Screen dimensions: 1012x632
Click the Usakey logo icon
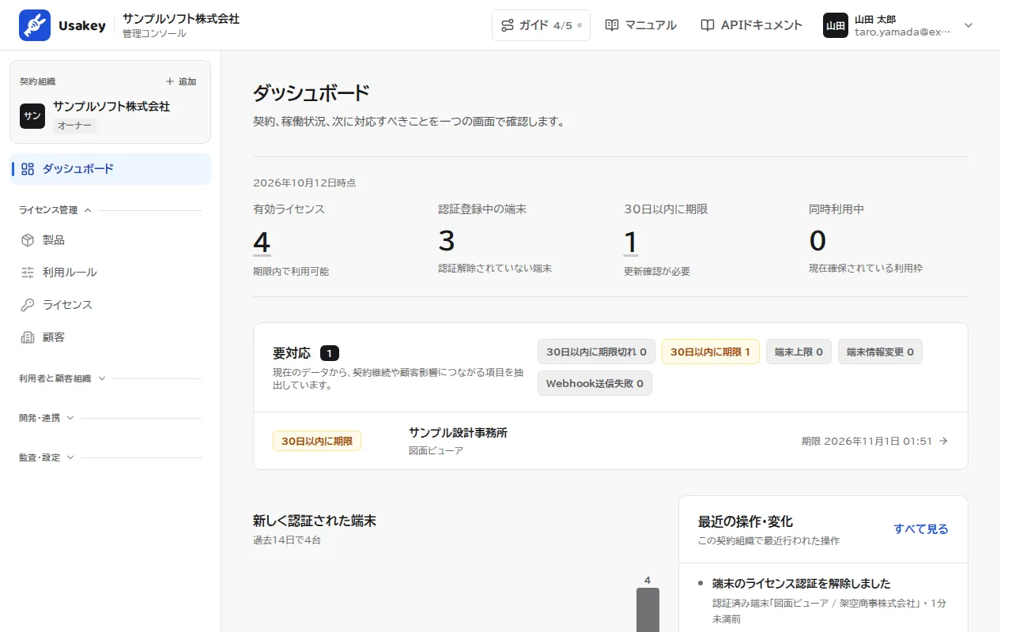[x=35, y=25]
